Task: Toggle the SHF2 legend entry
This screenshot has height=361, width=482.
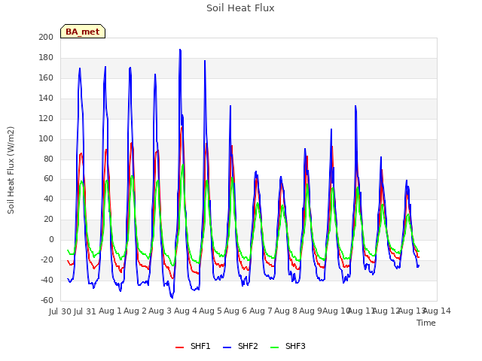Action: pos(240,346)
